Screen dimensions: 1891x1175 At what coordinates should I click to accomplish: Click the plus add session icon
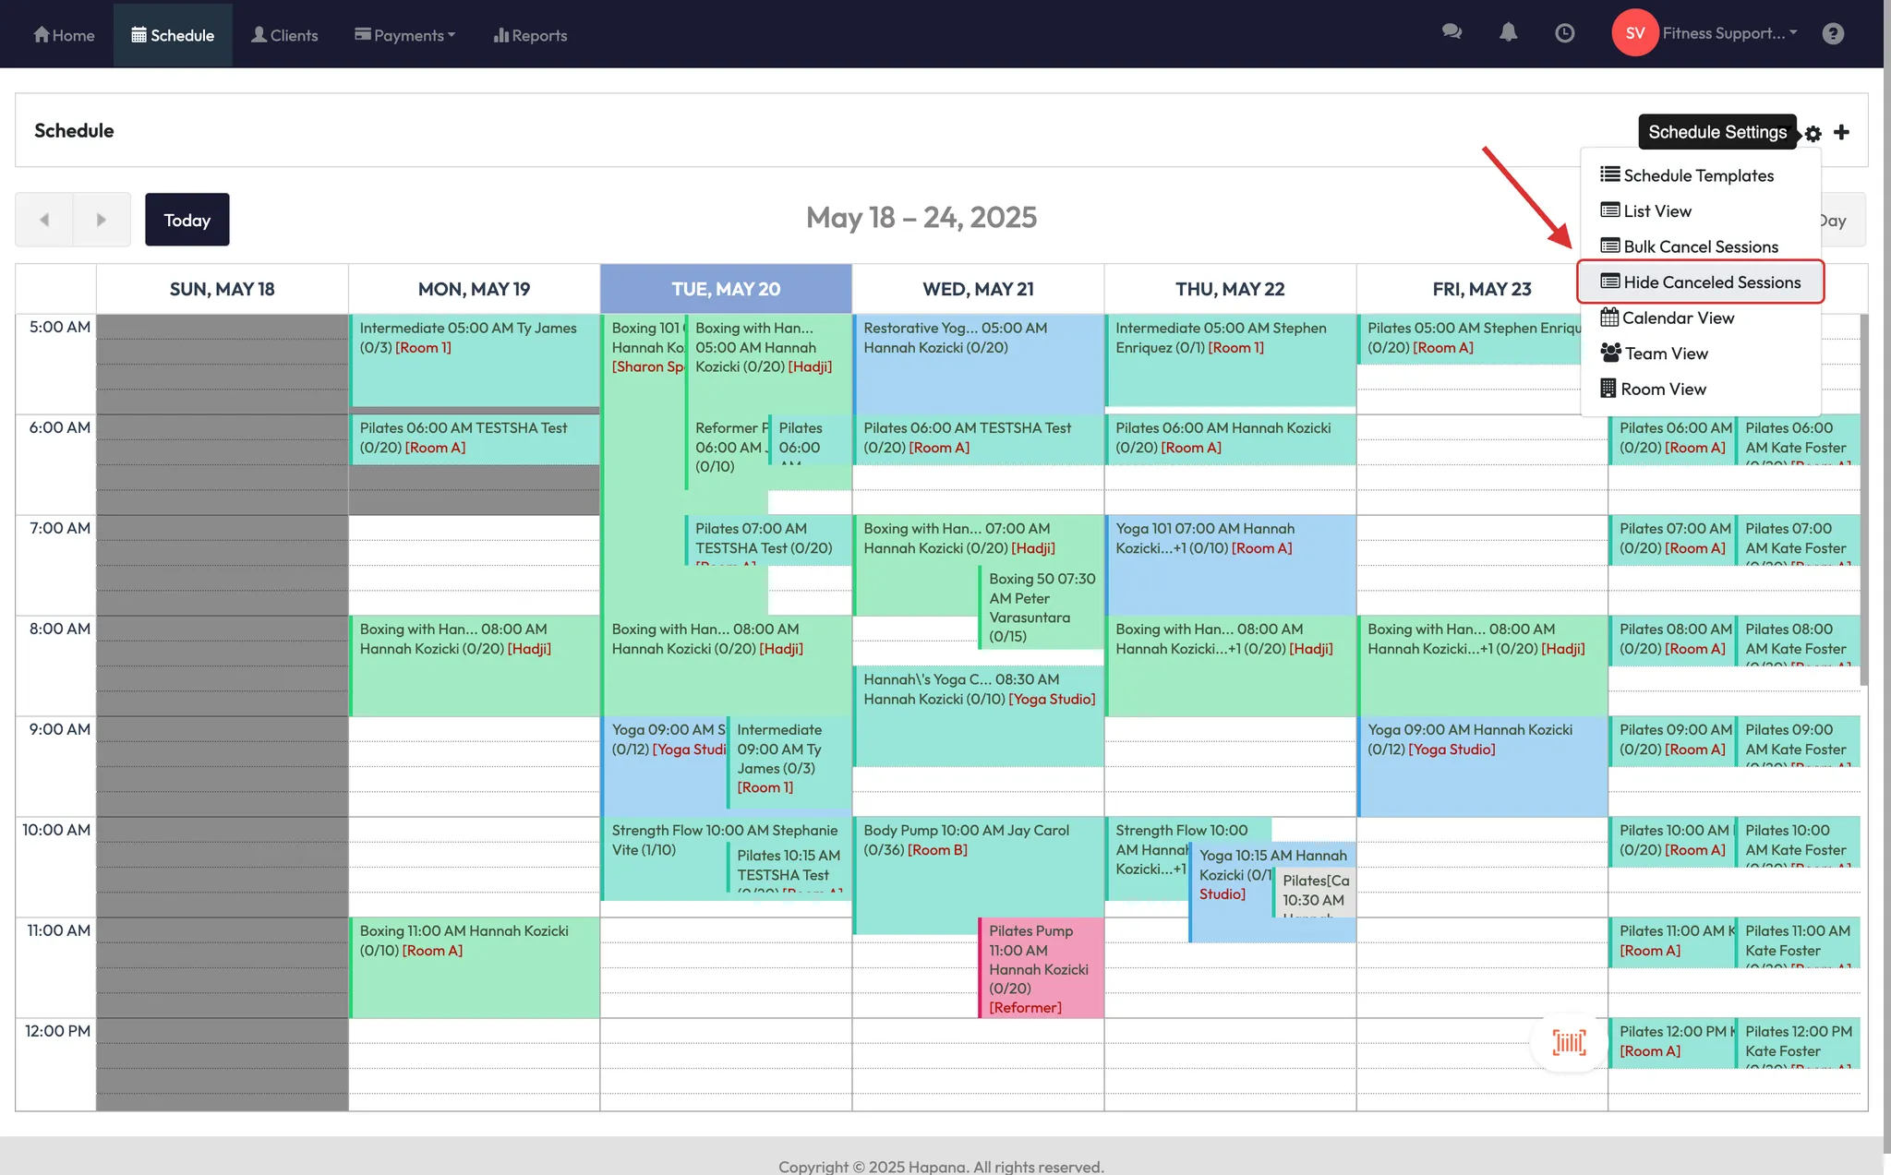pyautogui.click(x=1841, y=132)
